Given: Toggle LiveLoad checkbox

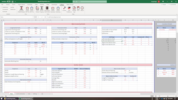Looking at the screenshot, I should tap(2, 11).
